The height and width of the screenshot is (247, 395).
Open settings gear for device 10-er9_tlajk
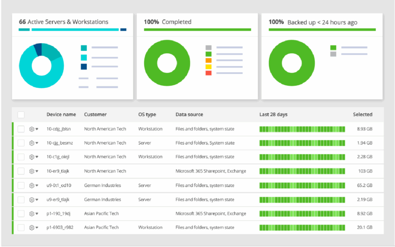(32, 171)
